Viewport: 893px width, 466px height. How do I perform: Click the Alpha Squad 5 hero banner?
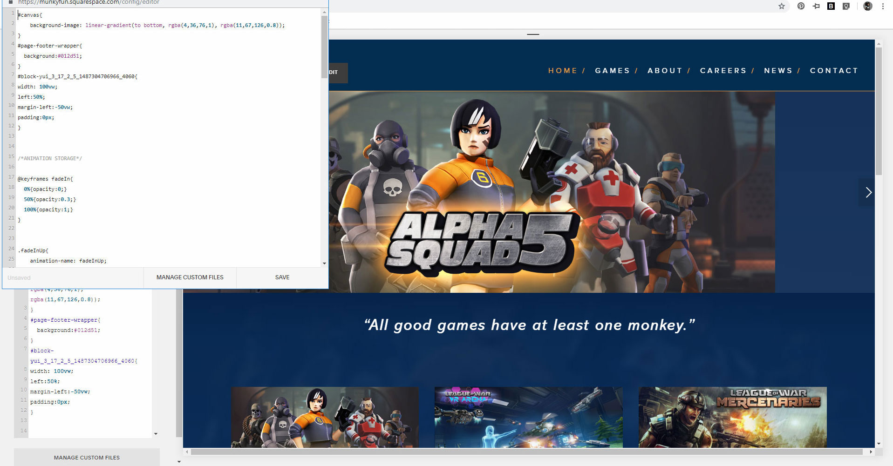pos(552,192)
